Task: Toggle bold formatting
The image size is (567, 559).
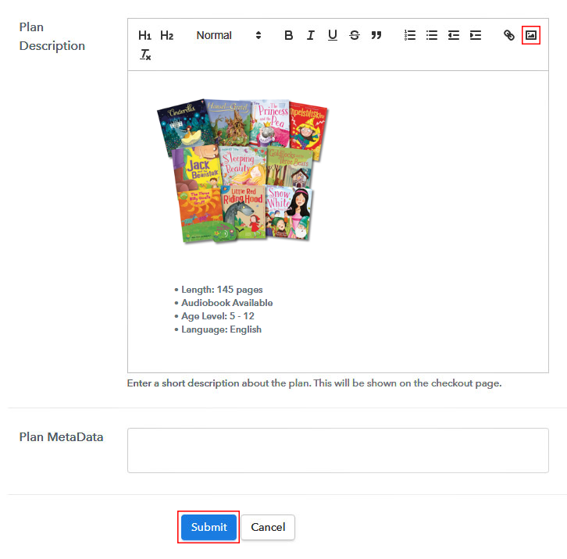Action: pyautogui.click(x=288, y=35)
